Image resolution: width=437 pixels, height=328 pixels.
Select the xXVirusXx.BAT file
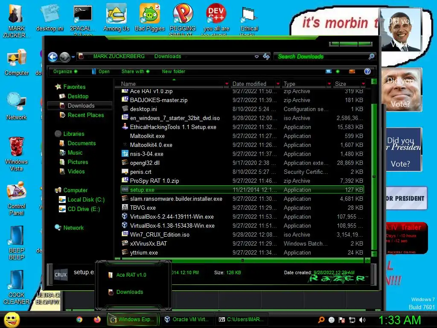click(x=242, y=243)
